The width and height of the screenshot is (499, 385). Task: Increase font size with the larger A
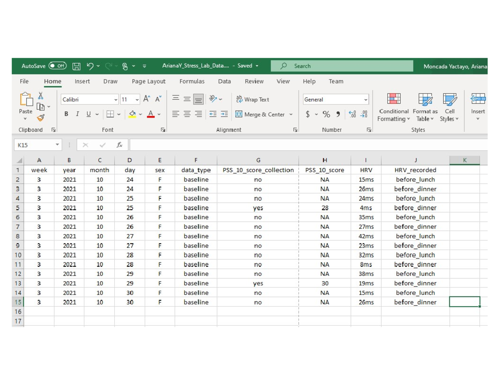[147, 99]
